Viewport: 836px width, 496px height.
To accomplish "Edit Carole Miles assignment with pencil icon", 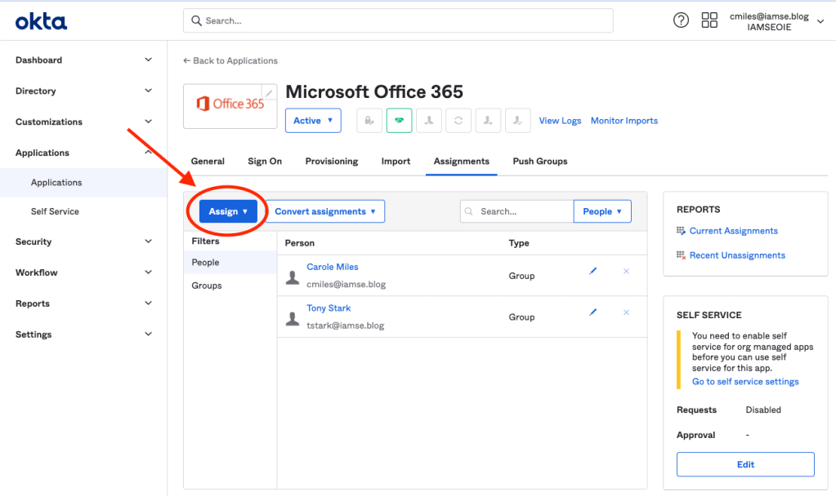I will click(593, 271).
